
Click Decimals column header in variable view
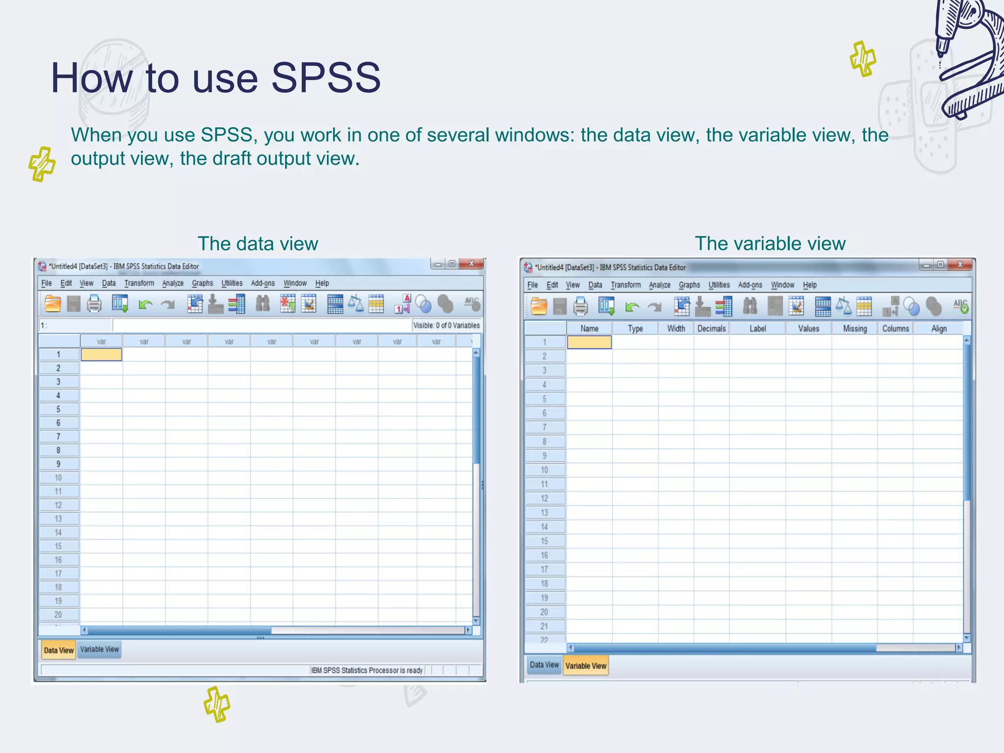coord(711,328)
